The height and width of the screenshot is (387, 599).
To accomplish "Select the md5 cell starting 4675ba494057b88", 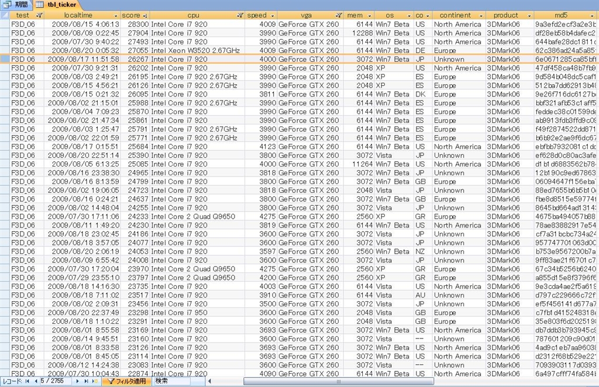I will coord(566,216).
